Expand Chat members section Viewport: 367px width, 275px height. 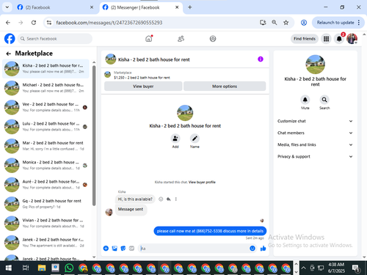point(315,133)
